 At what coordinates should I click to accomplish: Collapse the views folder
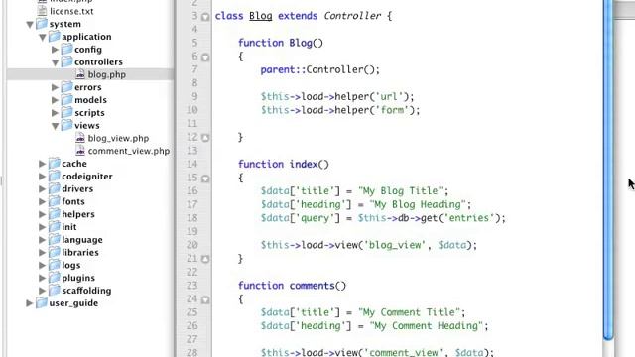56,126
